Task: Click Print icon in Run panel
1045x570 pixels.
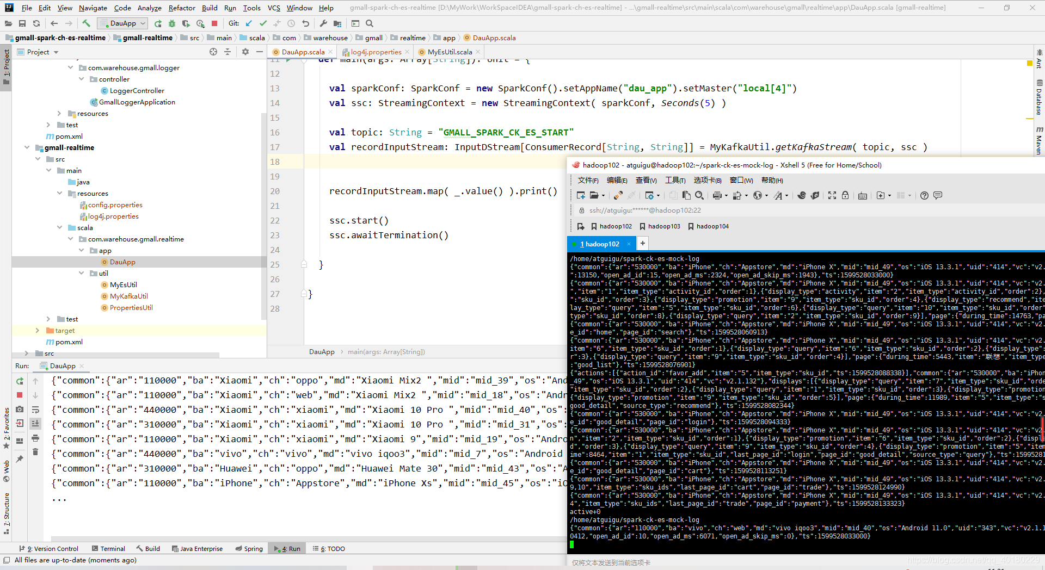Action: tap(35, 438)
